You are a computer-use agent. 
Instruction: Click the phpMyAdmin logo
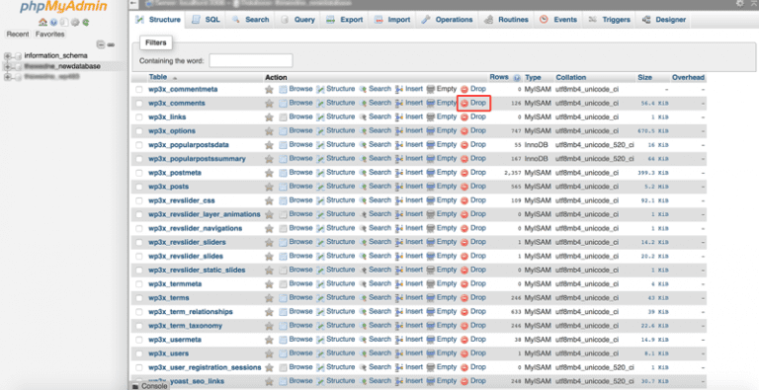click(63, 6)
